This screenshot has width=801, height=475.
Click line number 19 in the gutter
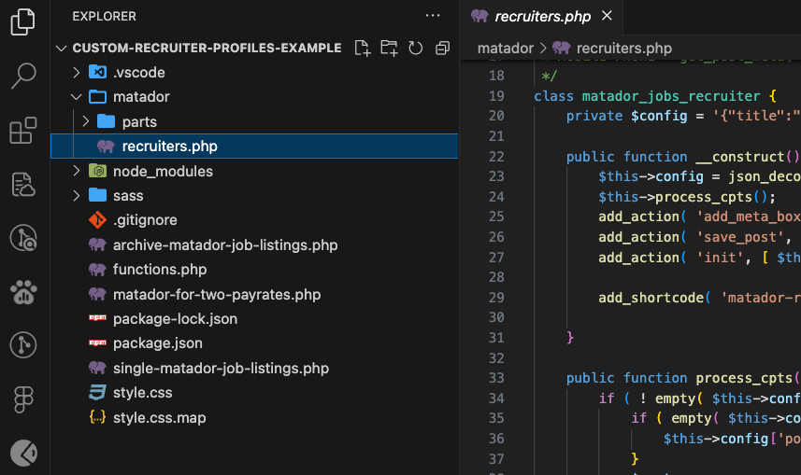[x=496, y=96]
